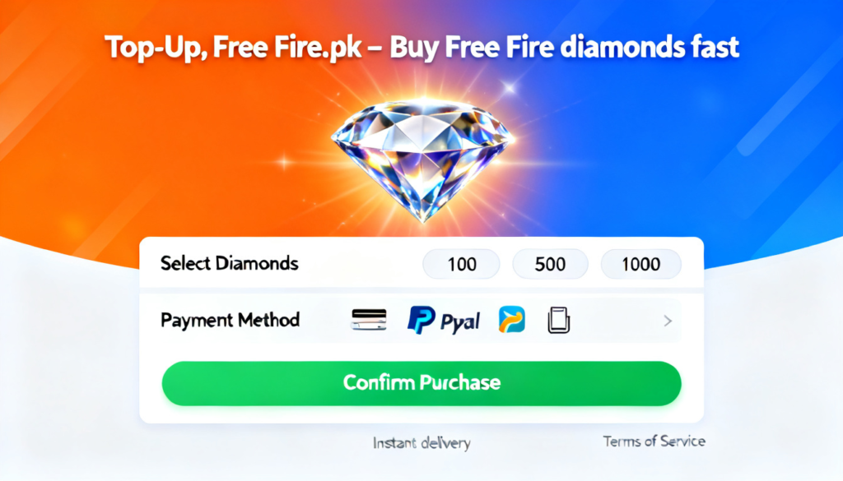Click the Top-Up Free Fire.pk headline
This screenshot has height=481, width=843.
point(422,48)
